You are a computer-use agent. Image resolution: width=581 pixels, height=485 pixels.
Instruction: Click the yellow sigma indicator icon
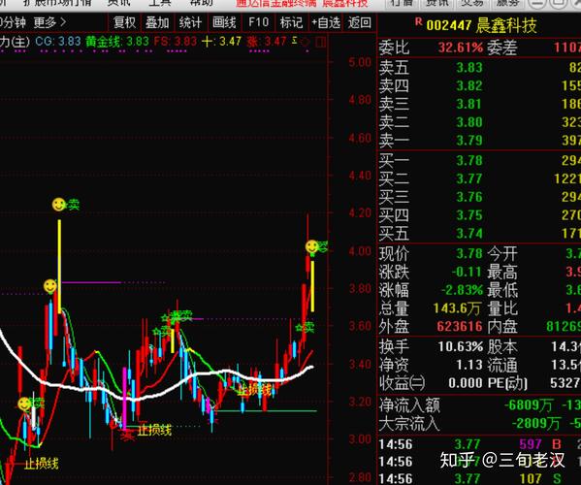point(295,40)
